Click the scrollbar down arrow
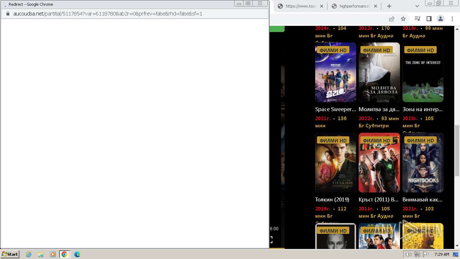460x259 pixels. click(x=457, y=246)
